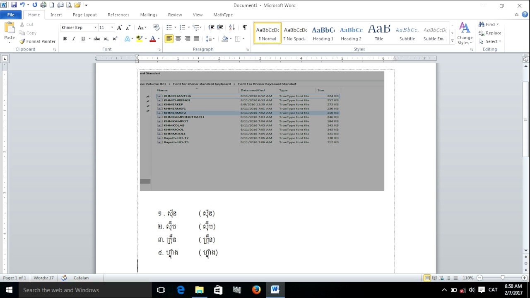Select Print Layout view button

click(427, 278)
